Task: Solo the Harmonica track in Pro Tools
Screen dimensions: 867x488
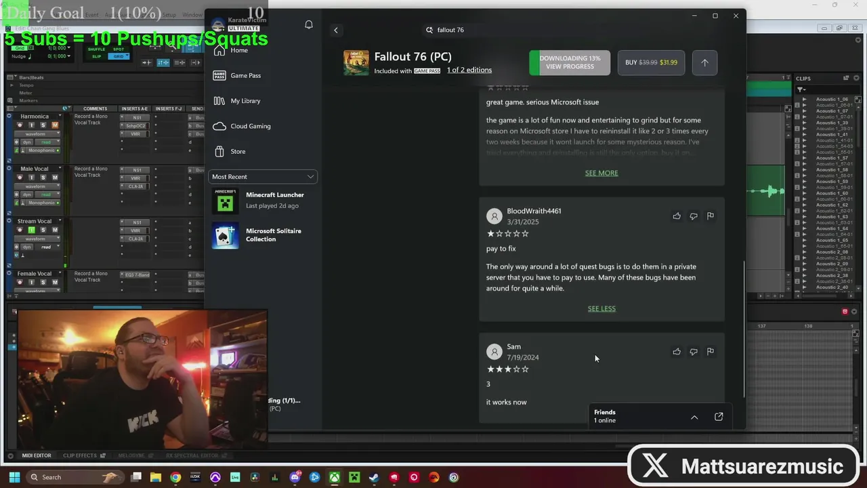Action: coord(43,125)
